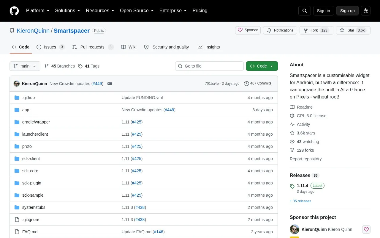Expand the Solutions menu

coord(68,11)
